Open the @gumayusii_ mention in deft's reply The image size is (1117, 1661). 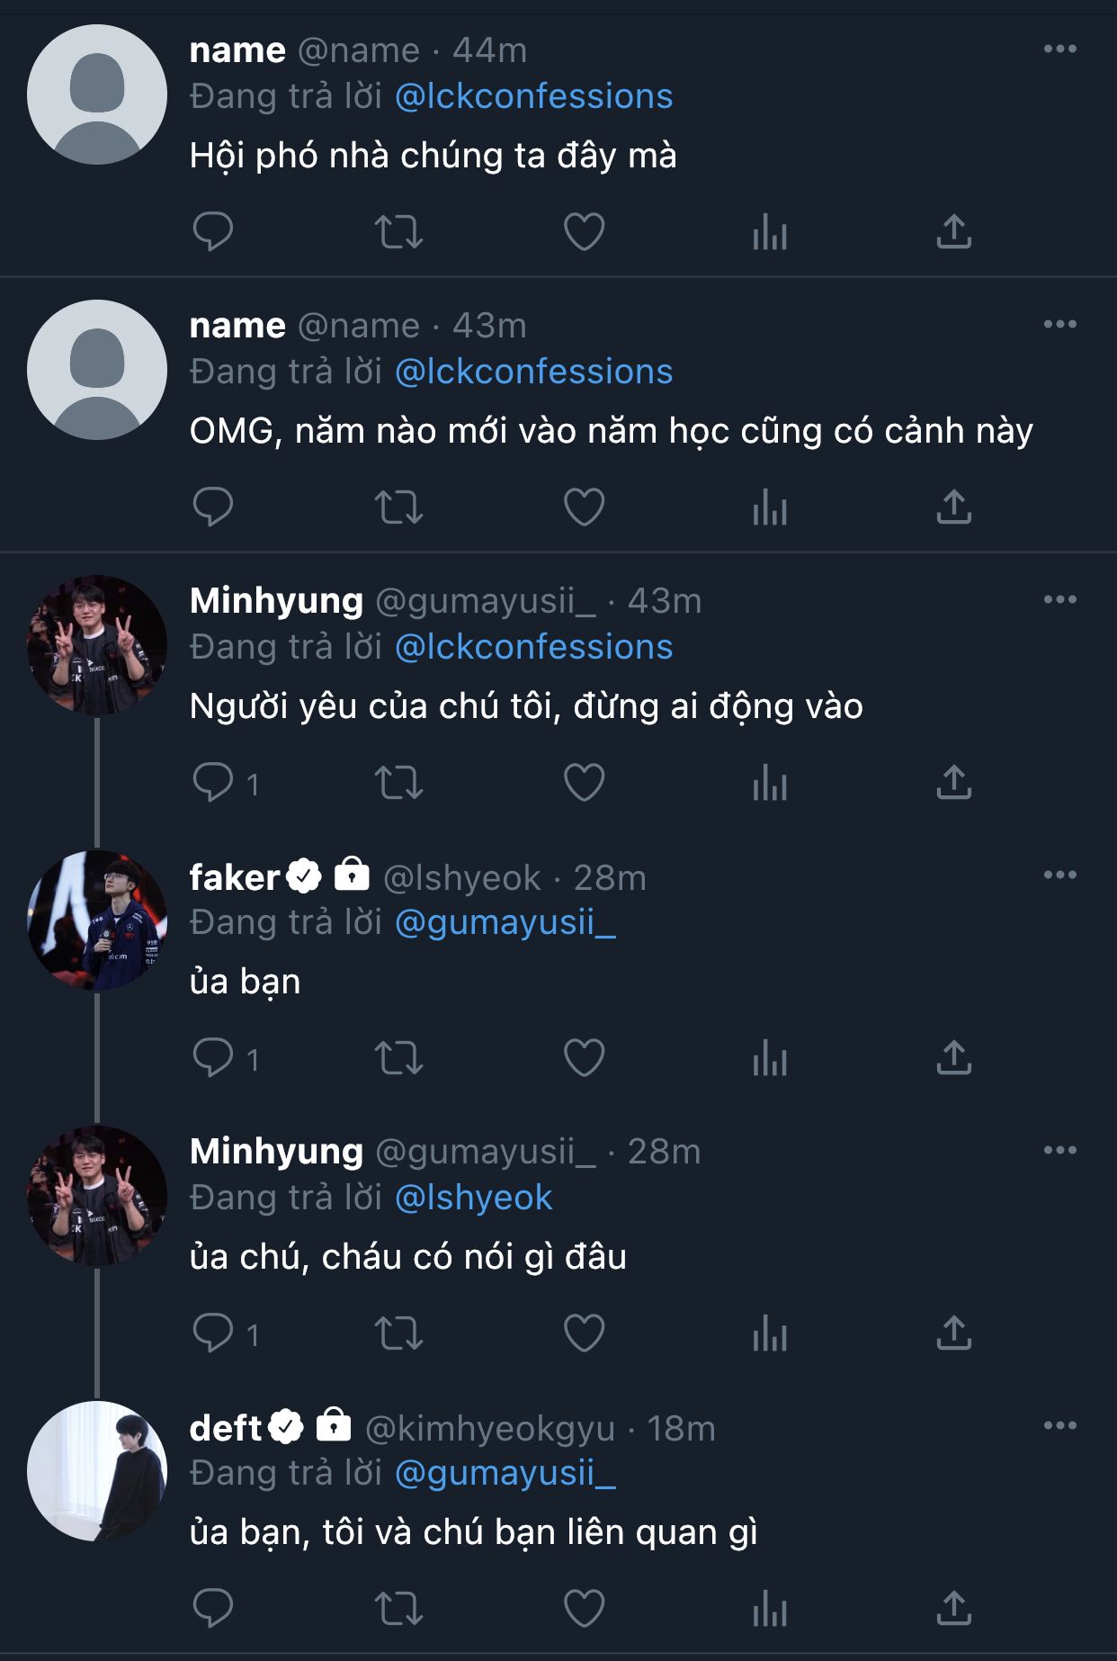click(x=505, y=1473)
